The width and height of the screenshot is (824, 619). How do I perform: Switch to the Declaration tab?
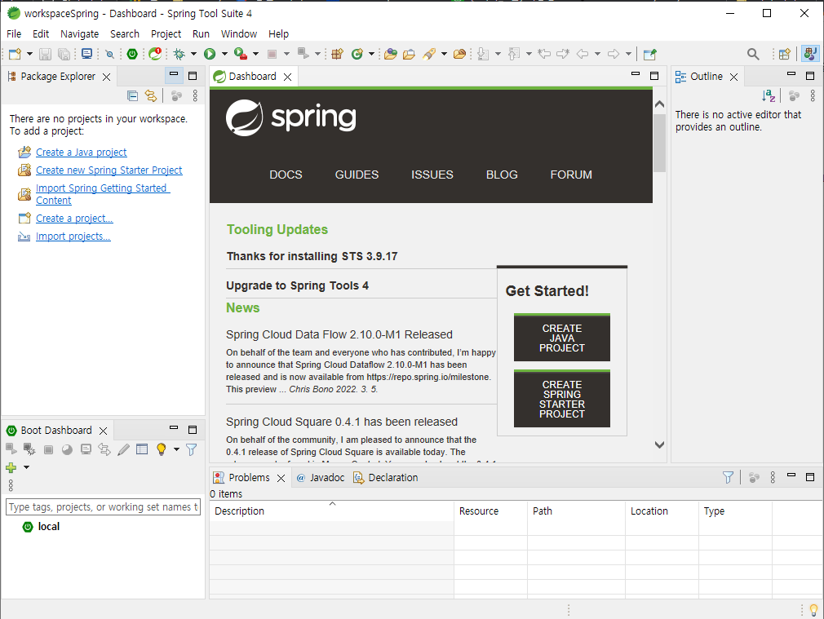(x=386, y=478)
